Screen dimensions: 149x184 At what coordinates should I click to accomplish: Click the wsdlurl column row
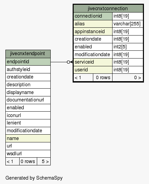pyautogui.click(x=28, y=154)
